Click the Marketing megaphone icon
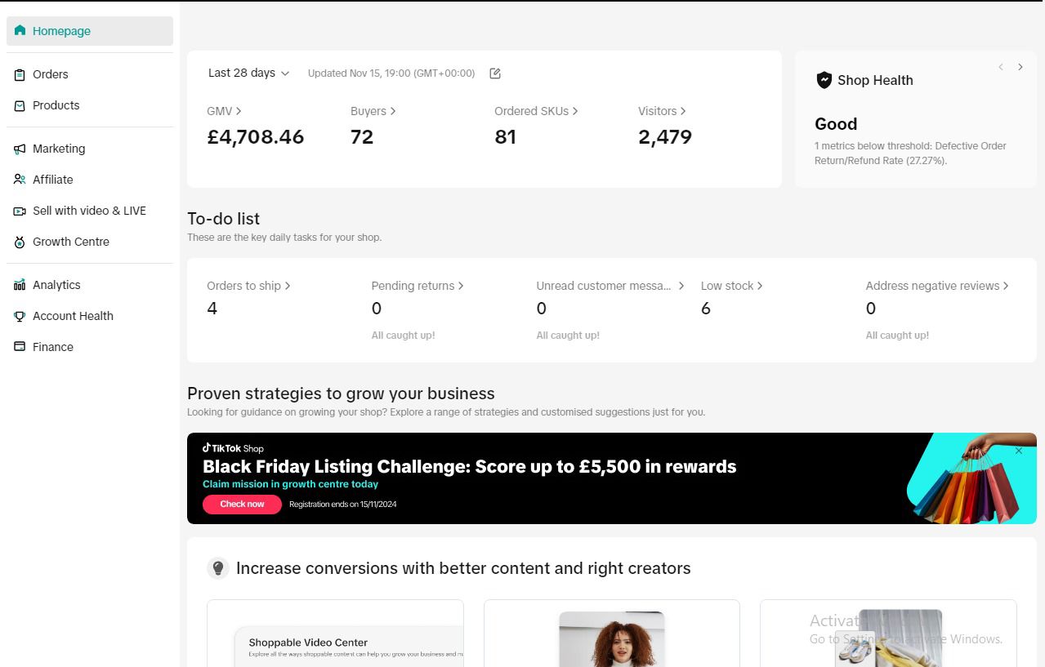The image size is (1045, 667). tap(20, 149)
